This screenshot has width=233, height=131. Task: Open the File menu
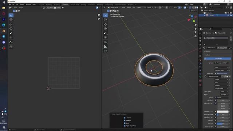[x=13, y=4]
